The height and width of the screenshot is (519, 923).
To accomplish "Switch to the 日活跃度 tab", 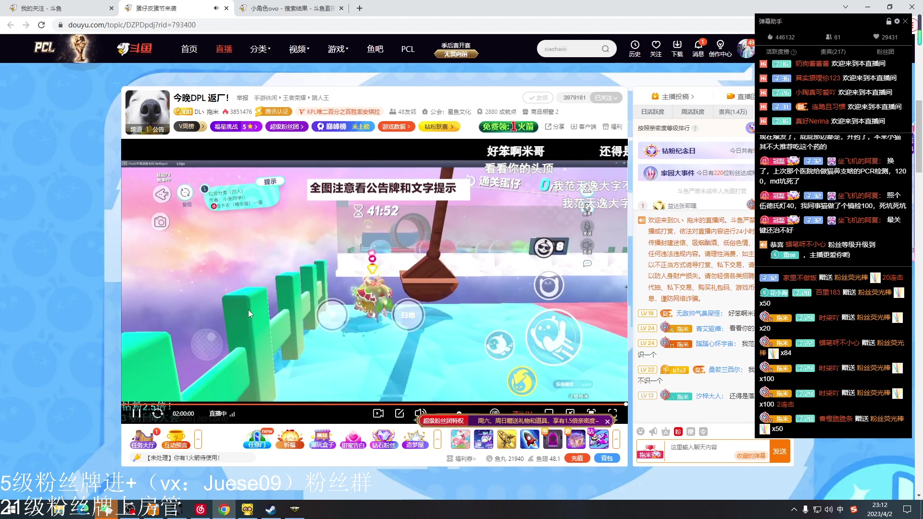I will (x=652, y=111).
